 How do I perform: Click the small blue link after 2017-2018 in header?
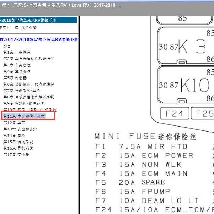(120, 6)
